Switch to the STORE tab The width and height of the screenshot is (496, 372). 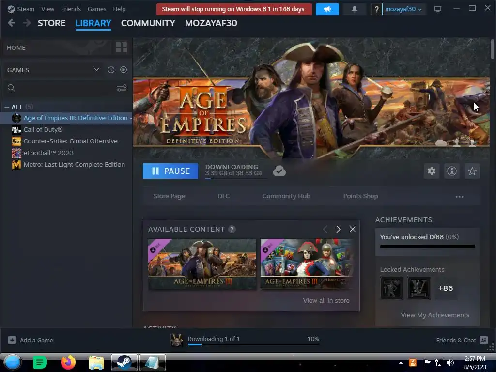point(51,23)
